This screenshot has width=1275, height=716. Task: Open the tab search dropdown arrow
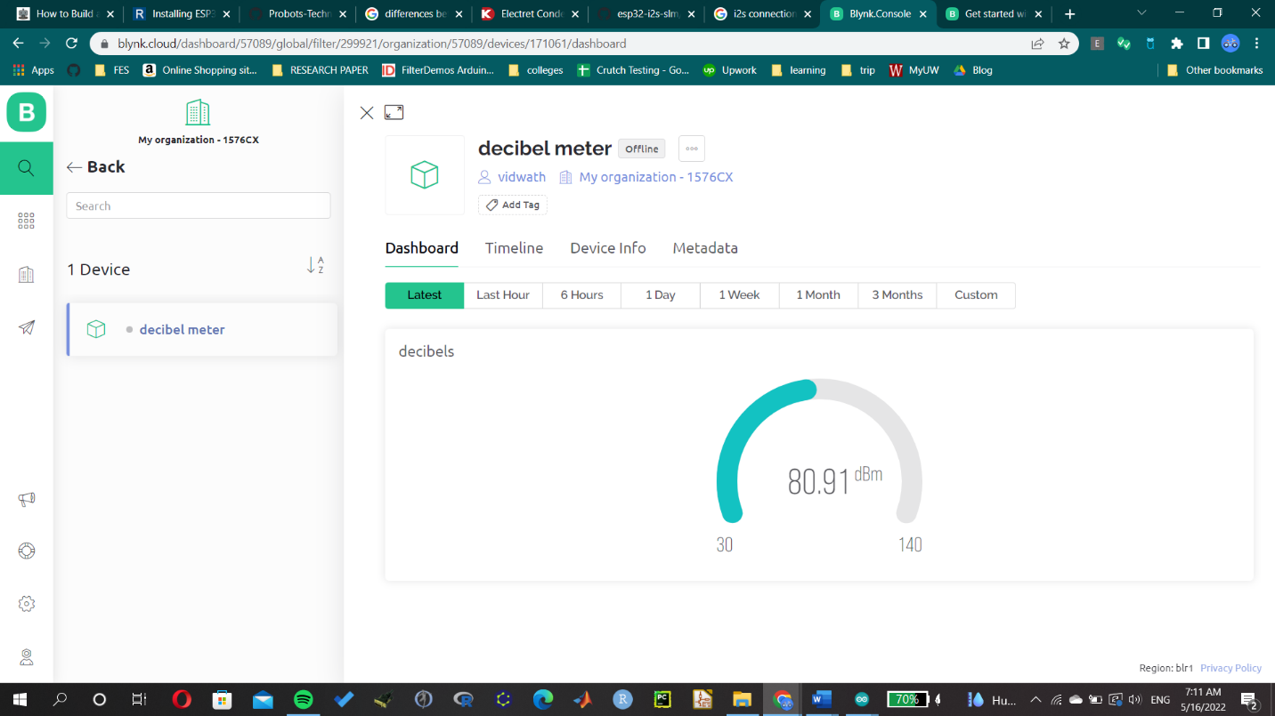click(x=1141, y=12)
